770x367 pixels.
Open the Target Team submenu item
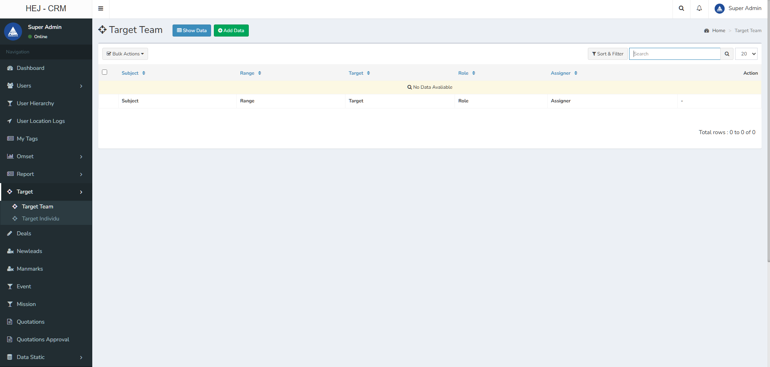click(46, 206)
